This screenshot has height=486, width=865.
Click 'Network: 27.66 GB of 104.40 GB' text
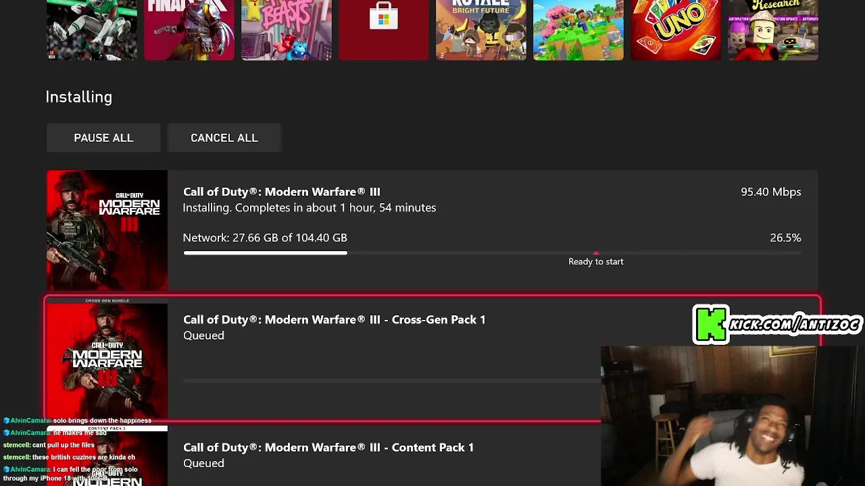[265, 238]
